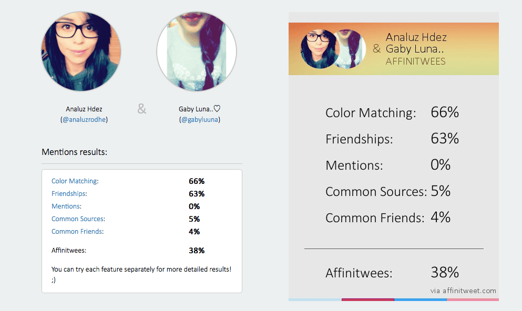Viewport: 522px width, 311px height.
Task: Click Analuz Hdez's large profile picture
Action: tap(81, 51)
